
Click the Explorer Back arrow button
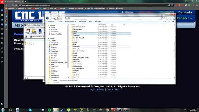47,18
